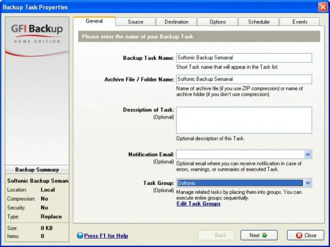Click the Security value No
This screenshot has width=330, height=247.
click(44, 208)
